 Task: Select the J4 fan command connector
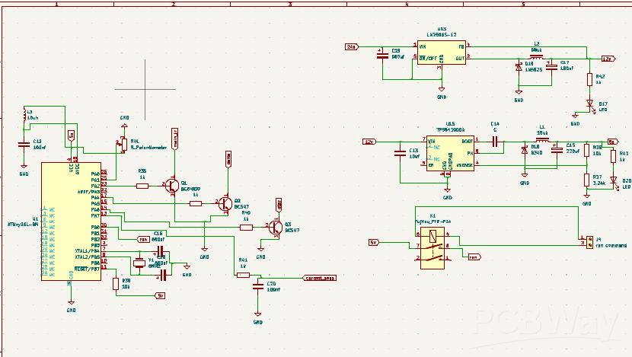tap(589, 242)
